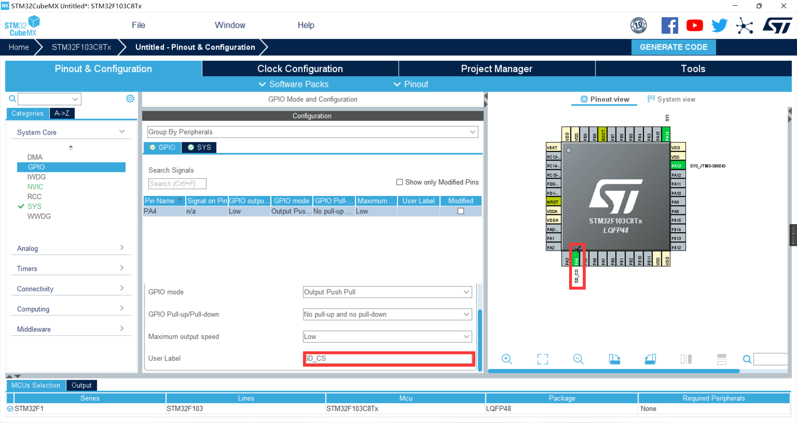
Task: Select RCC in System Core list
Action: tap(34, 197)
